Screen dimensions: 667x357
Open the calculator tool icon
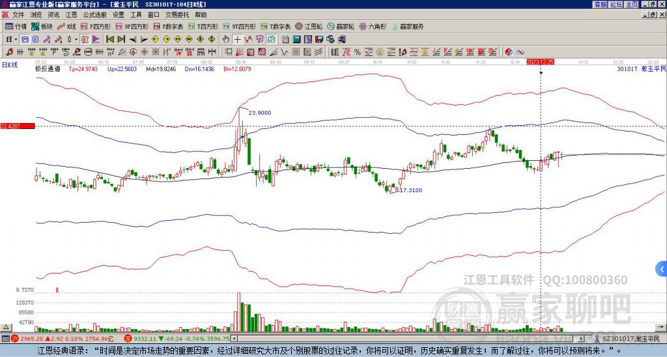point(296,40)
